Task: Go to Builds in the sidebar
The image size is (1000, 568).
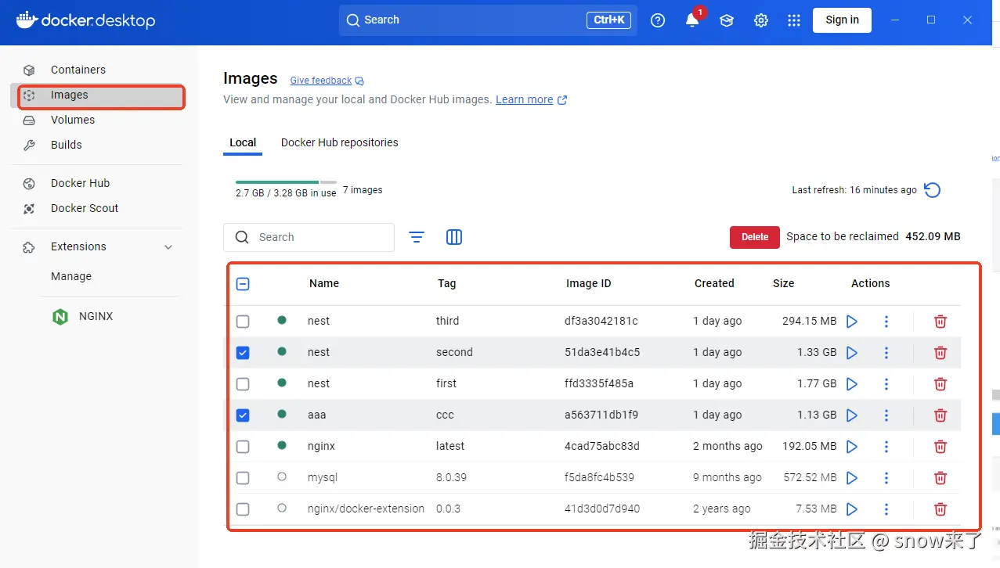Action: [96, 145]
